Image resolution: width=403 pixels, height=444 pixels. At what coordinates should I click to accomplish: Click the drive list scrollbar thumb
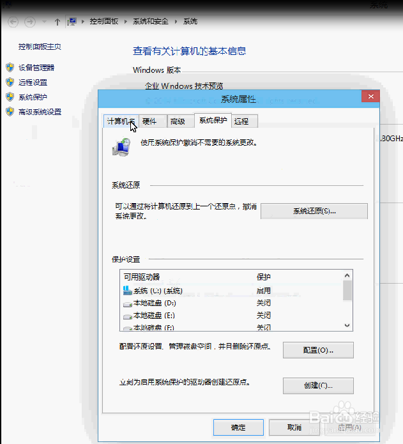point(347,291)
